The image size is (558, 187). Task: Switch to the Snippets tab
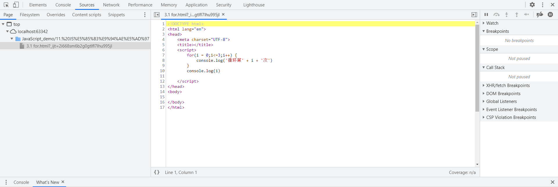point(116,15)
